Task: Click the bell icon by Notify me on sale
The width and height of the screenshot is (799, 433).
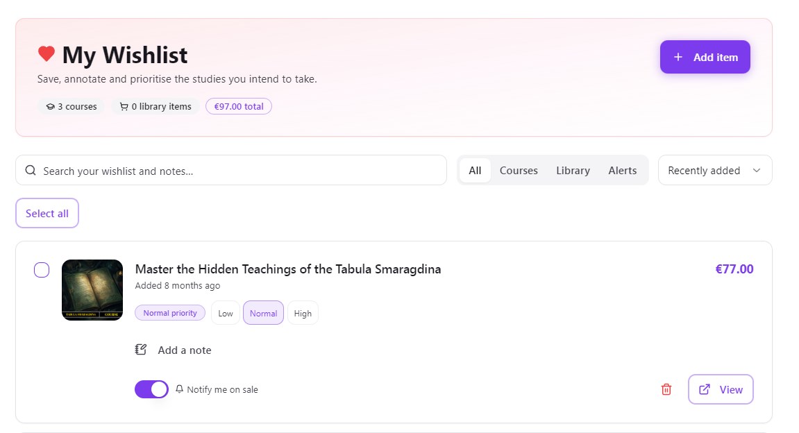Action: [179, 389]
